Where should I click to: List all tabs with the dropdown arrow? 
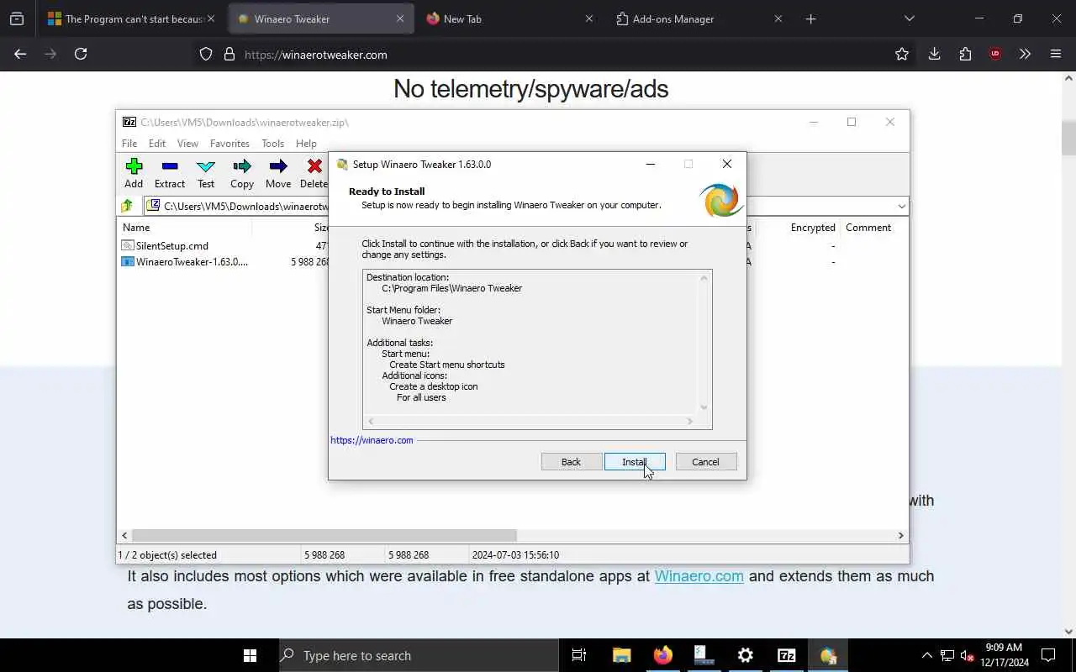[x=909, y=18]
